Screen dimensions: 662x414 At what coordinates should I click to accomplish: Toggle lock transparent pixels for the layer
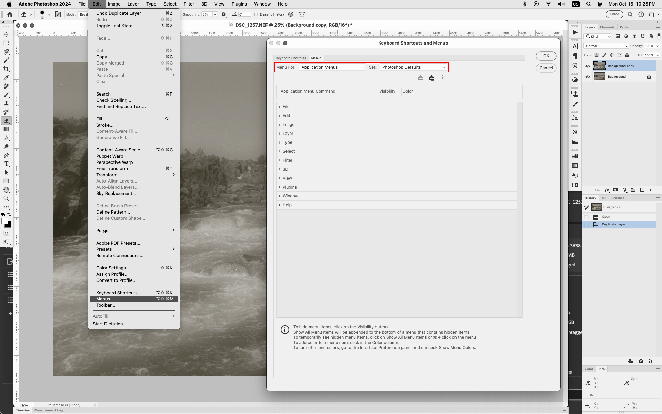(596, 55)
